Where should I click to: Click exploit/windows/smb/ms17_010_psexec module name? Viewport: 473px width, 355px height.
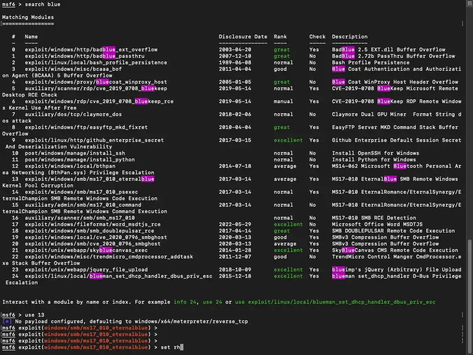pos(81,192)
